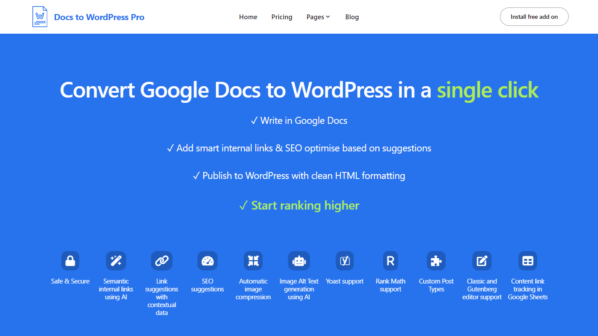Go to the Pricing page
The image size is (598, 336).
tap(282, 17)
